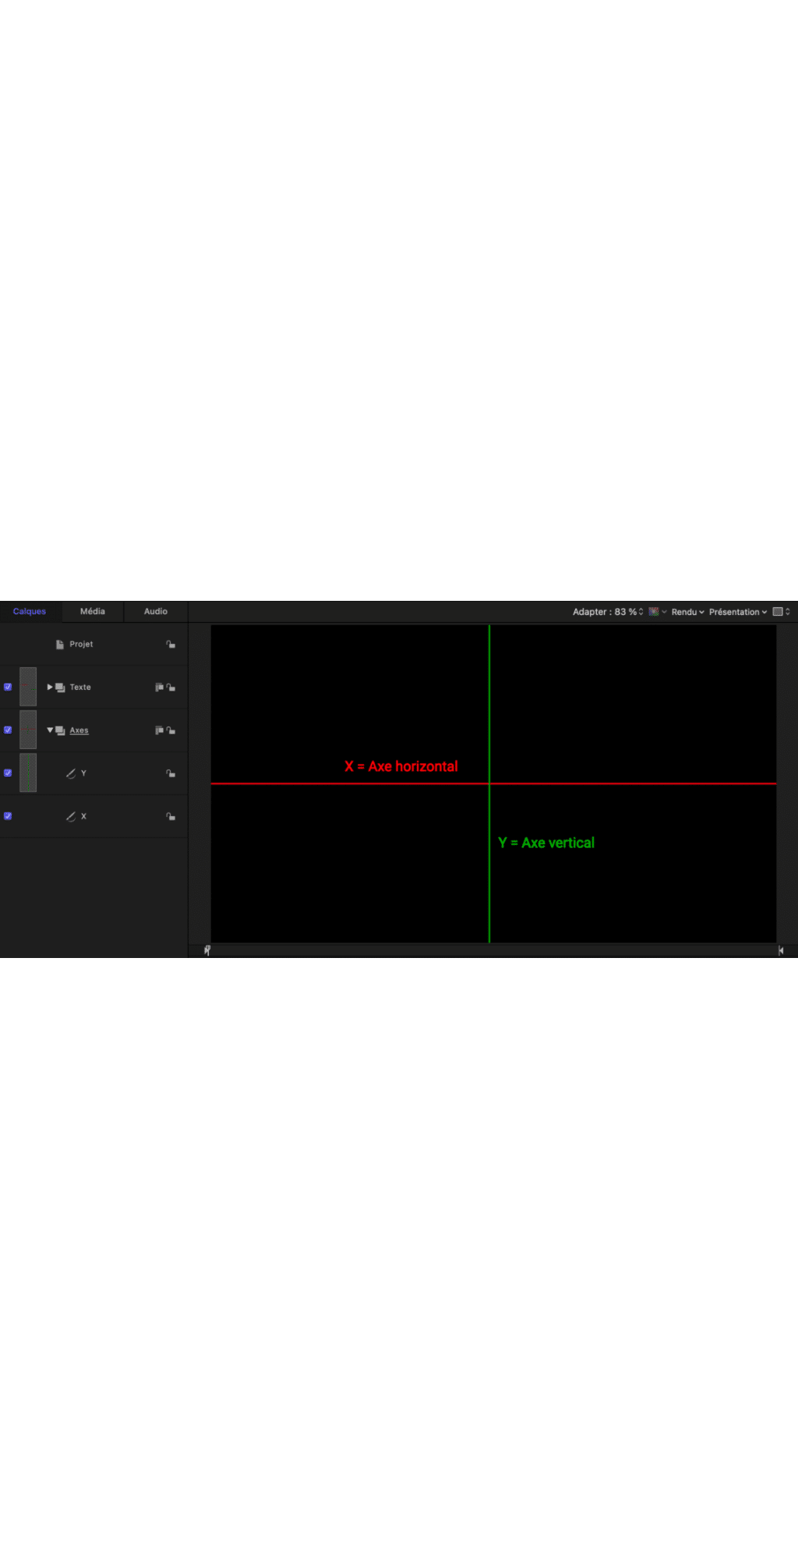Uncheck visibility of the Texte group
This screenshot has height=1559, width=798.
click(x=8, y=687)
